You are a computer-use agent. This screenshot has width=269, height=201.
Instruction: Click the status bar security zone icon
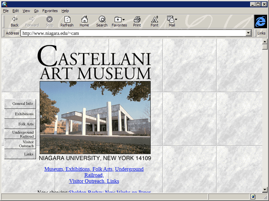(x=253, y=197)
